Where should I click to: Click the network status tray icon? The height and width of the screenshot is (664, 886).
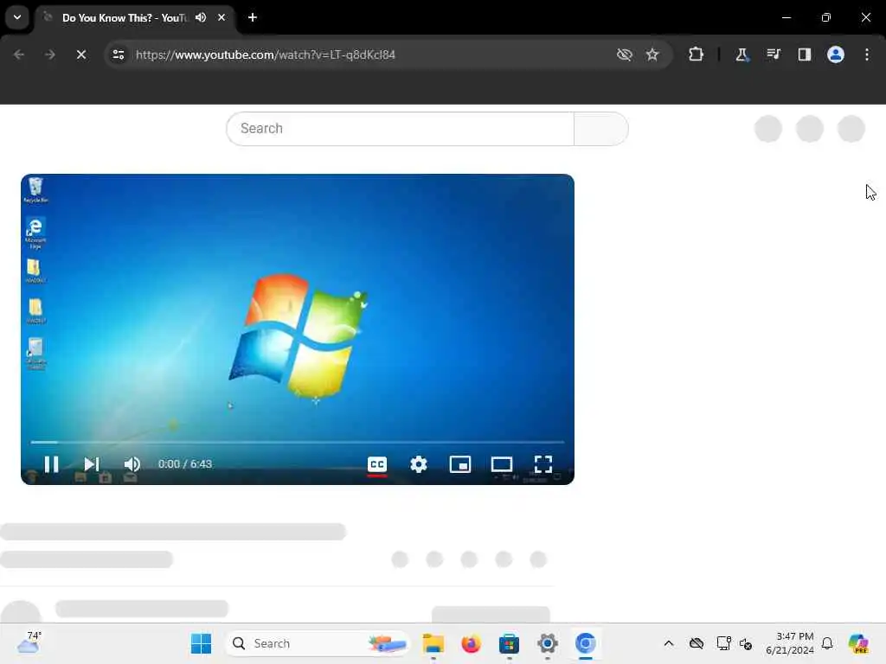click(x=723, y=643)
